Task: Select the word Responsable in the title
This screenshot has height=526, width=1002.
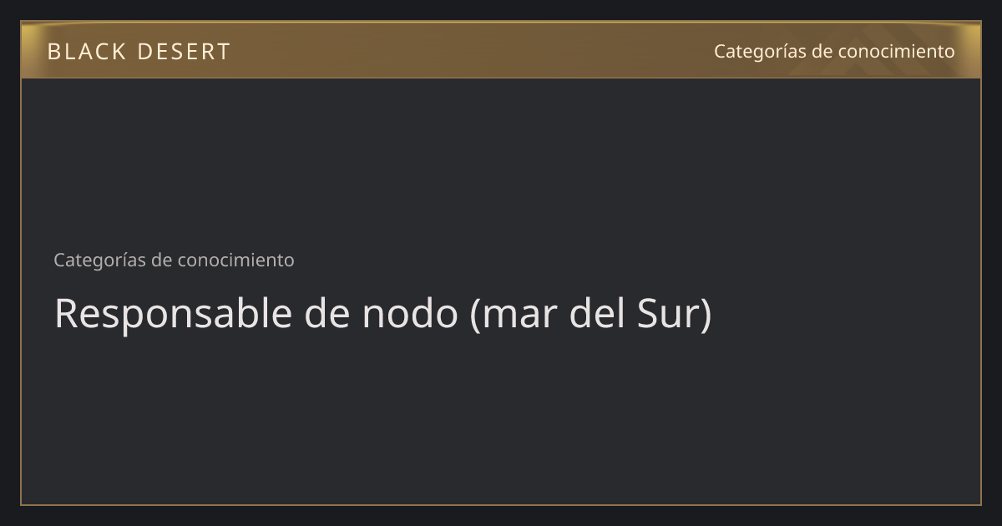Action: [x=173, y=314]
